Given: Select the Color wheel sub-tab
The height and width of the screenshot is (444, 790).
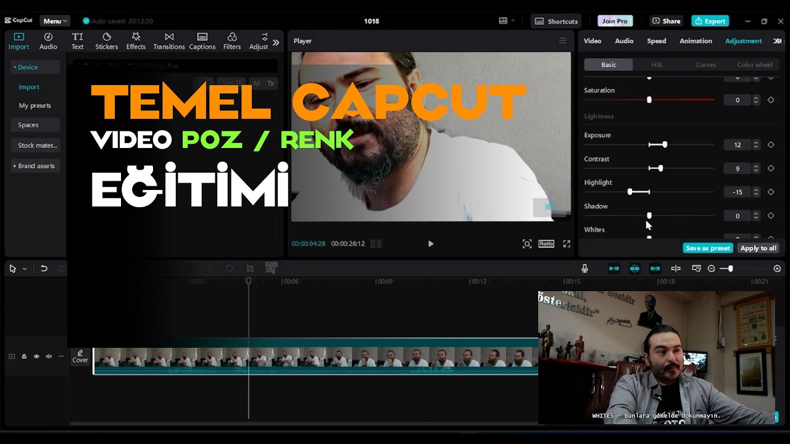Looking at the screenshot, I should (x=754, y=65).
